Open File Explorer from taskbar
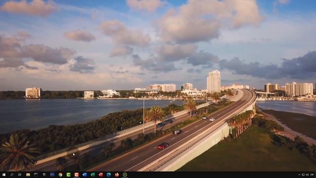This screenshot has height=178, width=316. coord(28,175)
